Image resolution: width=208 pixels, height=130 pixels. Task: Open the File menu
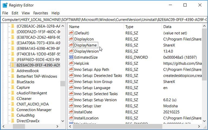pos(5,13)
